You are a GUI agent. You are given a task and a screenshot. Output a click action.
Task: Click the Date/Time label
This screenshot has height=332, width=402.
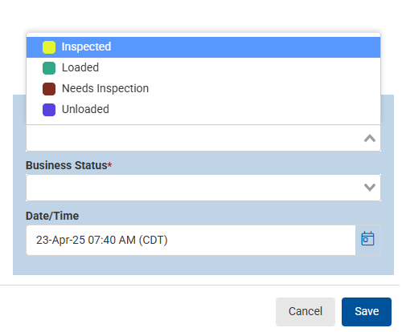pos(52,216)
